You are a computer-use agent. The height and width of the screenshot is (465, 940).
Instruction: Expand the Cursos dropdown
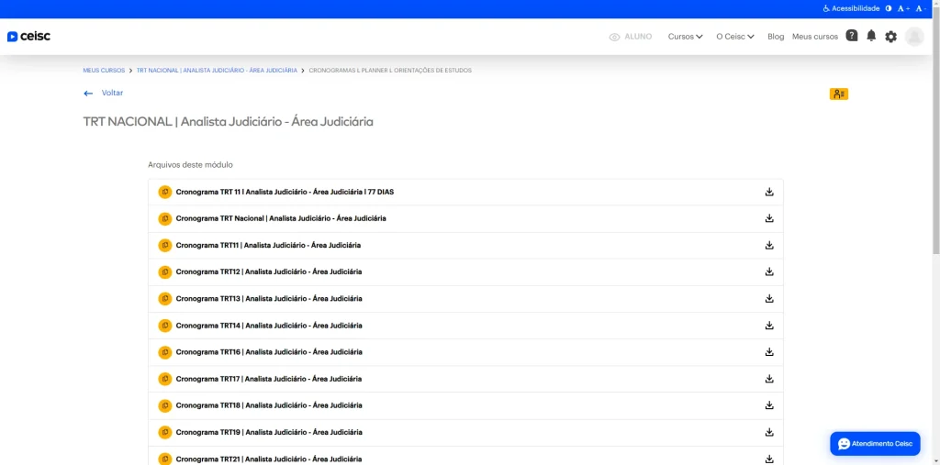685,37
